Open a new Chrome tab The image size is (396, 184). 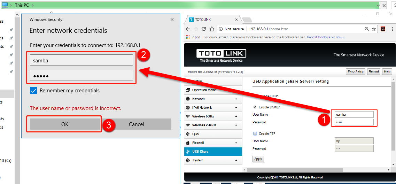(x=247, y=20)
